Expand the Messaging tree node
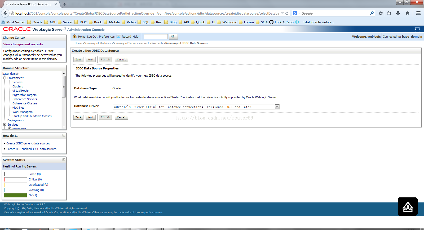Screen dimensions: 424x230 pos(10,129)
